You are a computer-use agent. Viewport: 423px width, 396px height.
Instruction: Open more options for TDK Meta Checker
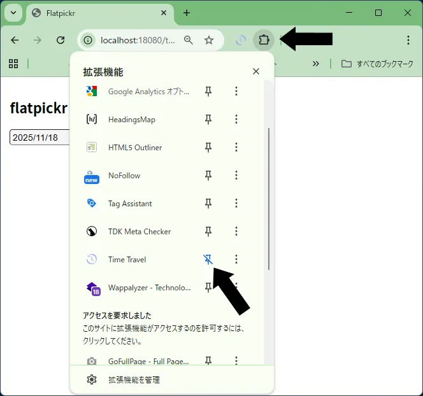coord(236,232)
